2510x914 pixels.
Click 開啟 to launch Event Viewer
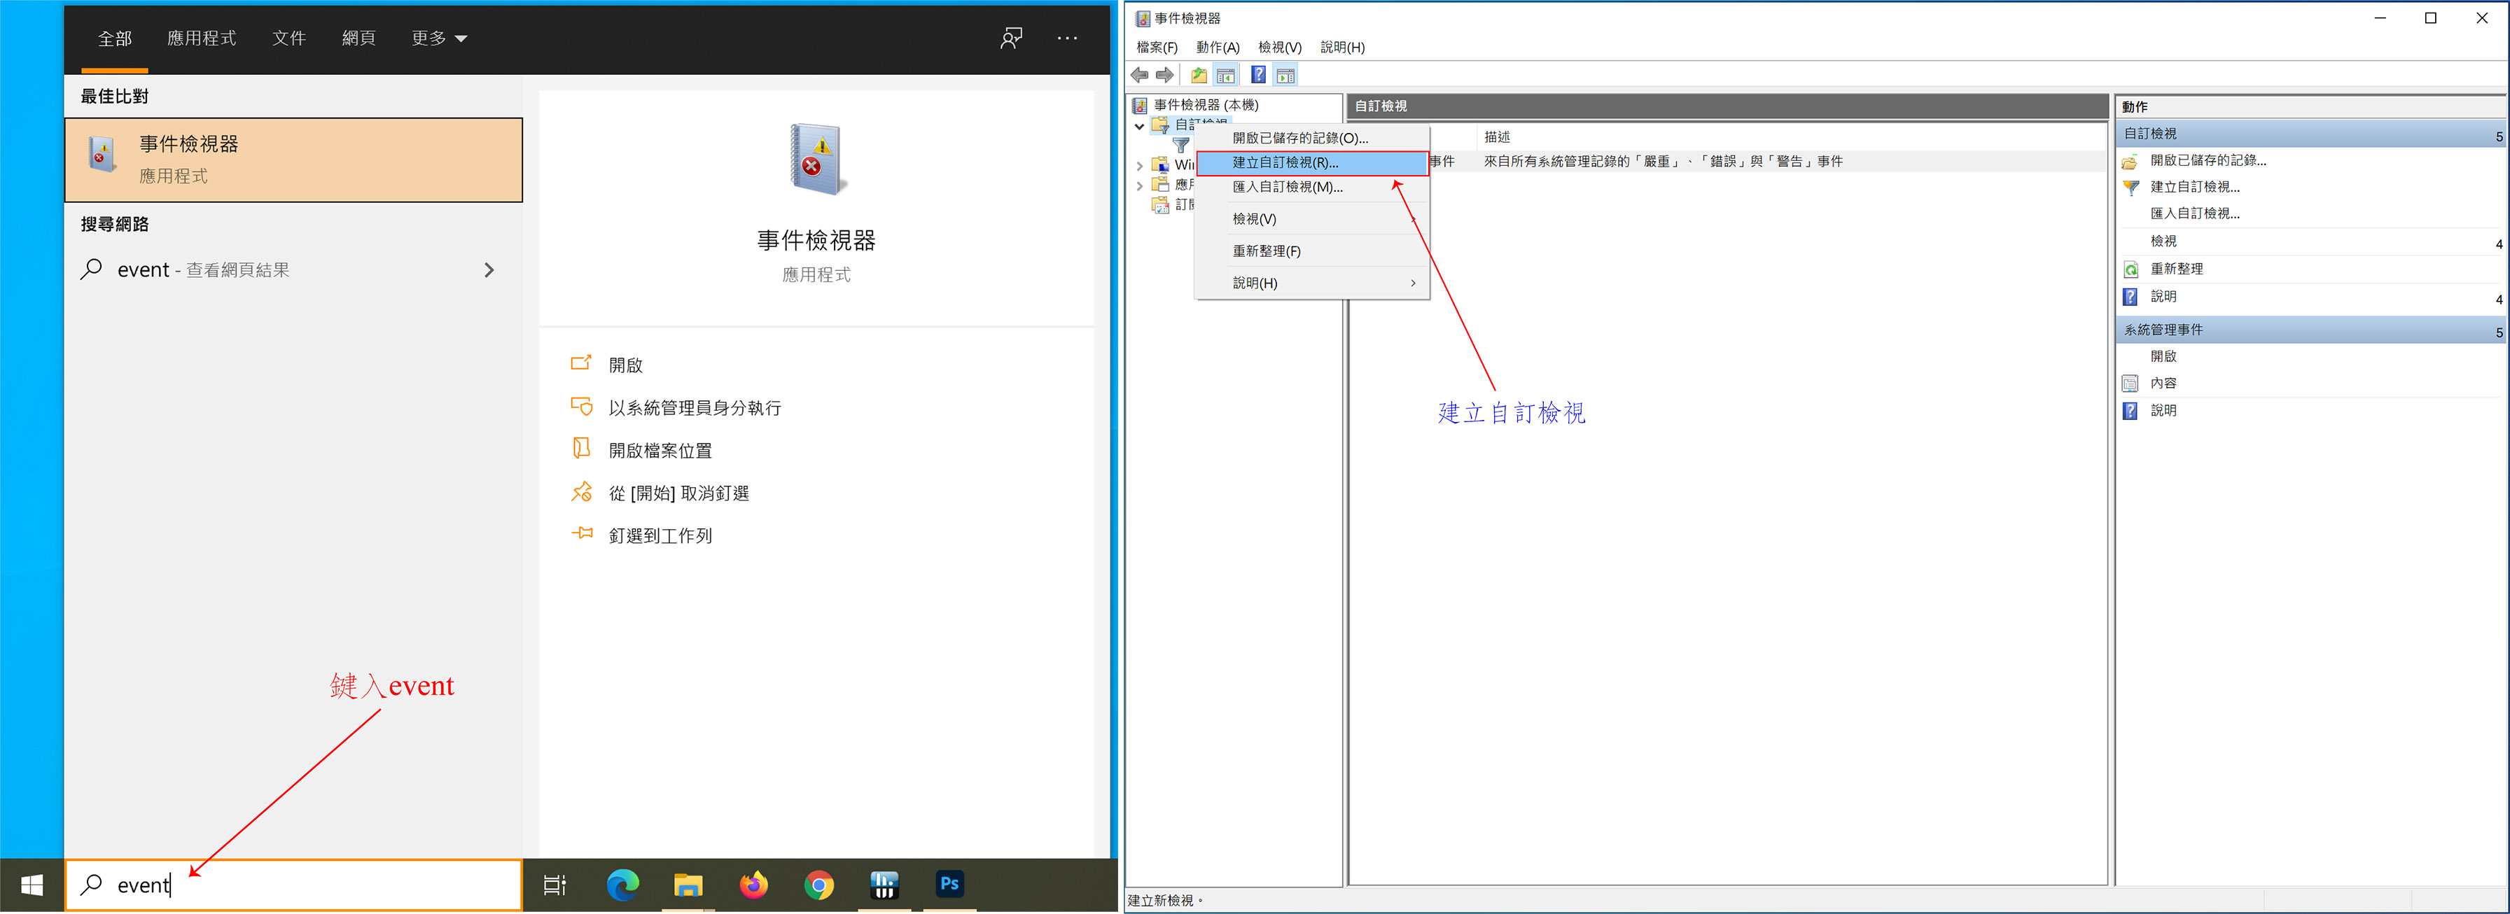625,365
